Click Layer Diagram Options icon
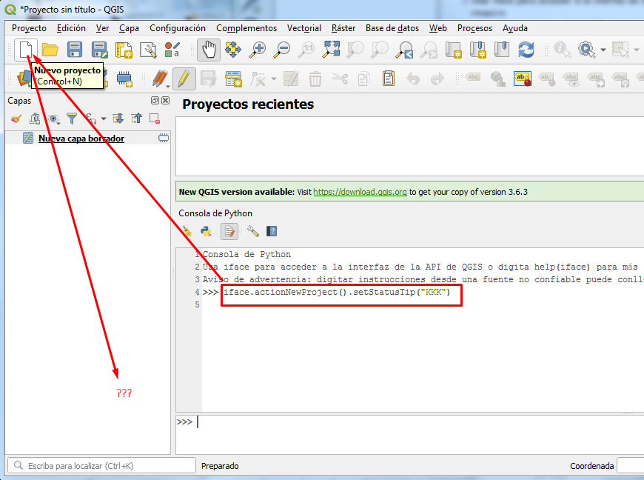This screenshot has height=480, width=644. [497, 79]
